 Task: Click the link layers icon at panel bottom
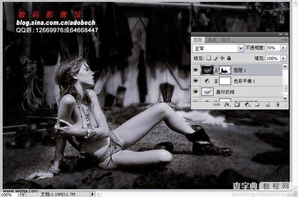217,104
